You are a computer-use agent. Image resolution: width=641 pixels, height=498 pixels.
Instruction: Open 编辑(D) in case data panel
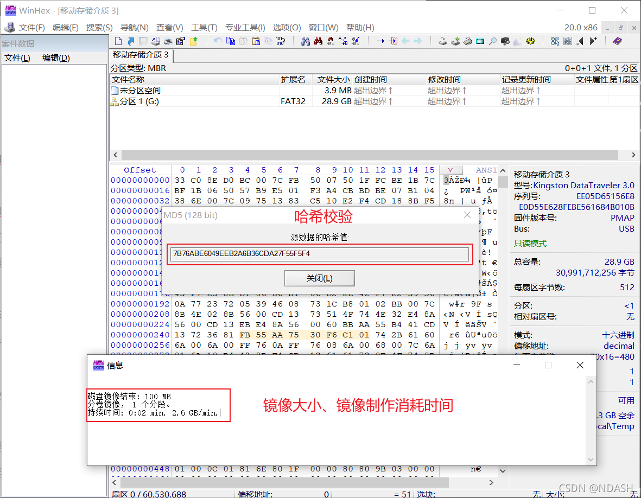pyautogui.click(x=56, y=58)
